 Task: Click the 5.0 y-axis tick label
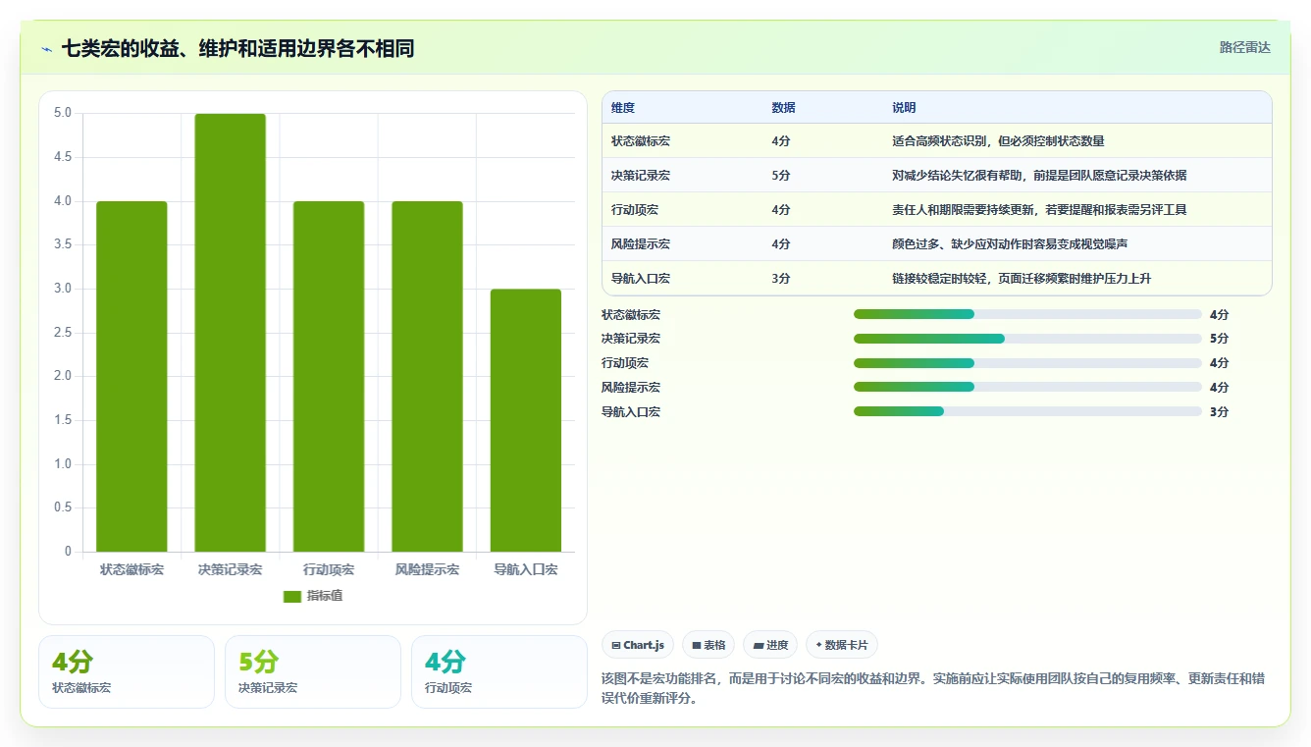63,113
